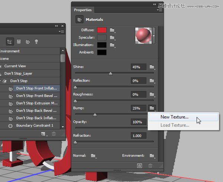Screen dimensions: 223x182
Task: Collapse the Properties panel with double arrows
Action: (x=155, y=4)
